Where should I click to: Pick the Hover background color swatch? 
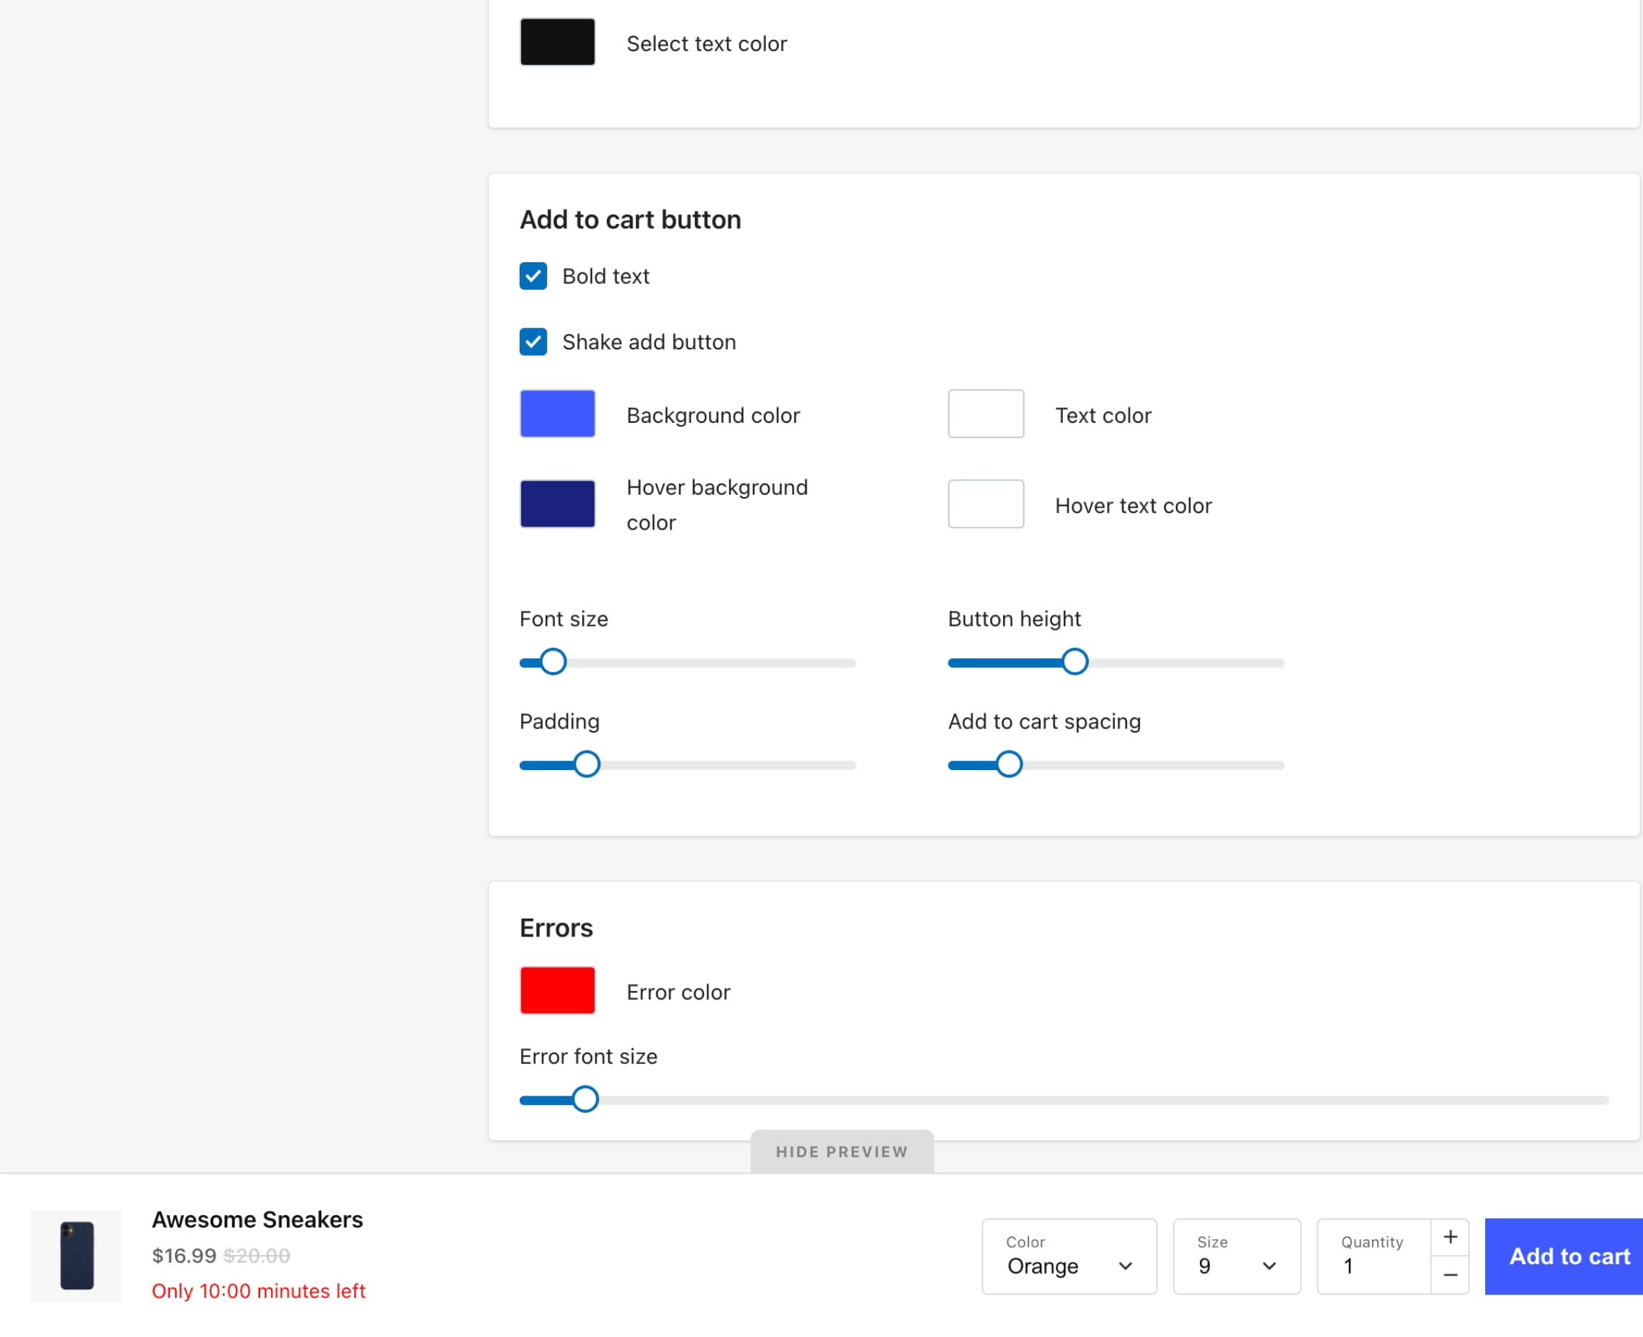click(557, 504)
